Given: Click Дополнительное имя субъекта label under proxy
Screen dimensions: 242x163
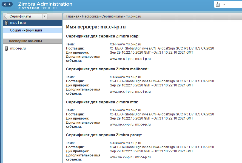Looking at the screenshot, I should 83,157.
